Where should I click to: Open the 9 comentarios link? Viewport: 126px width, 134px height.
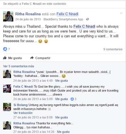113,49
